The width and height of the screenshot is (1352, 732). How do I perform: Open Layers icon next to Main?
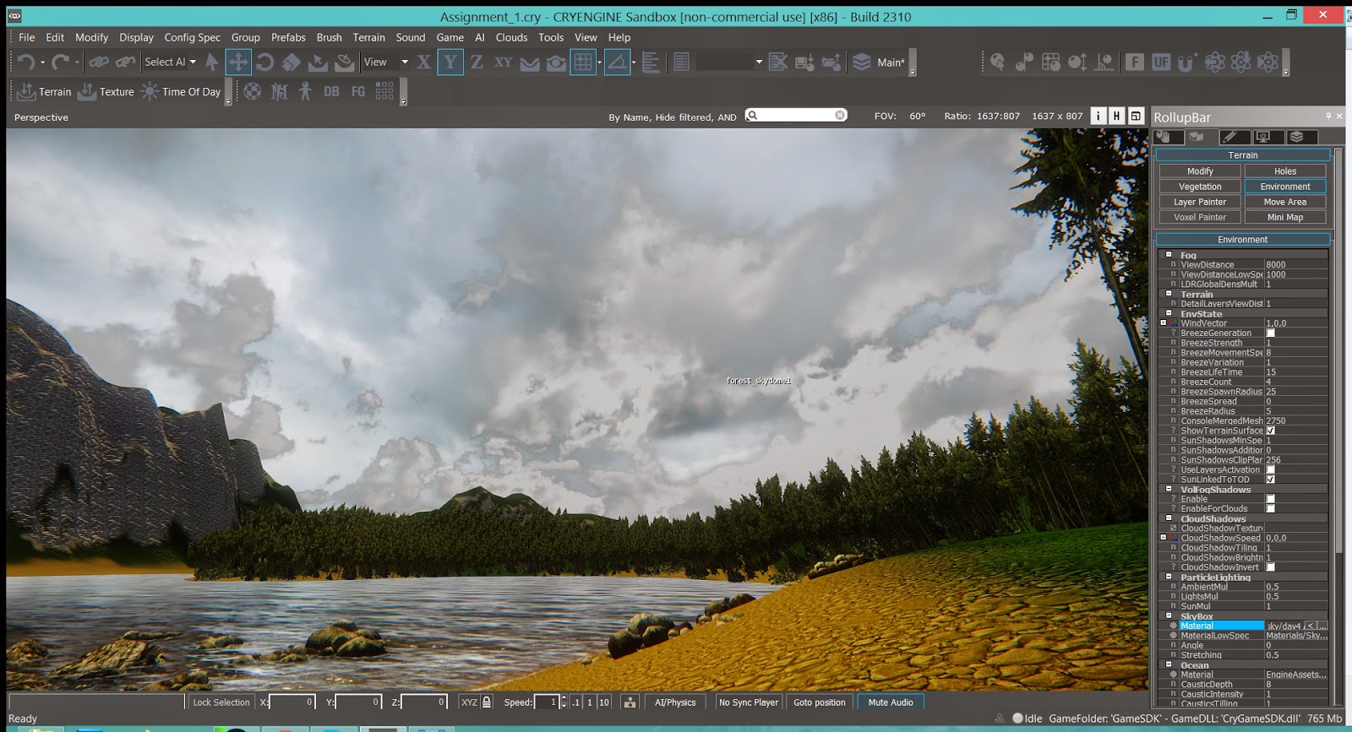coord(861,62)
